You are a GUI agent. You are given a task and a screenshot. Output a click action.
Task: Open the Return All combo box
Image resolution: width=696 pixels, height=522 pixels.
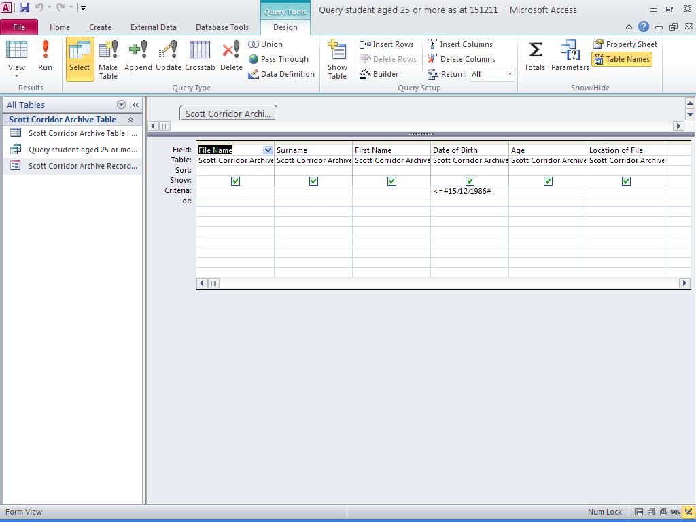(492, 74)
